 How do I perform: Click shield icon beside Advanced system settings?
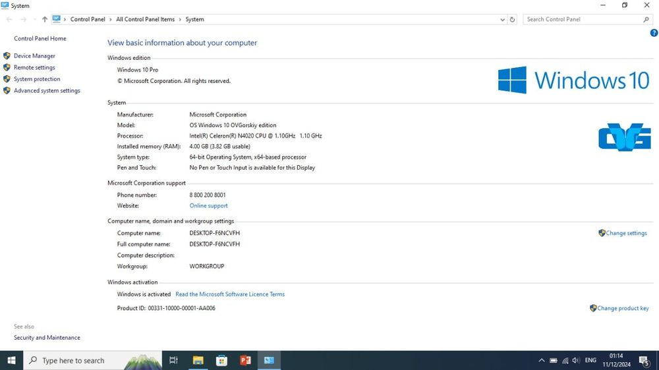7,90
